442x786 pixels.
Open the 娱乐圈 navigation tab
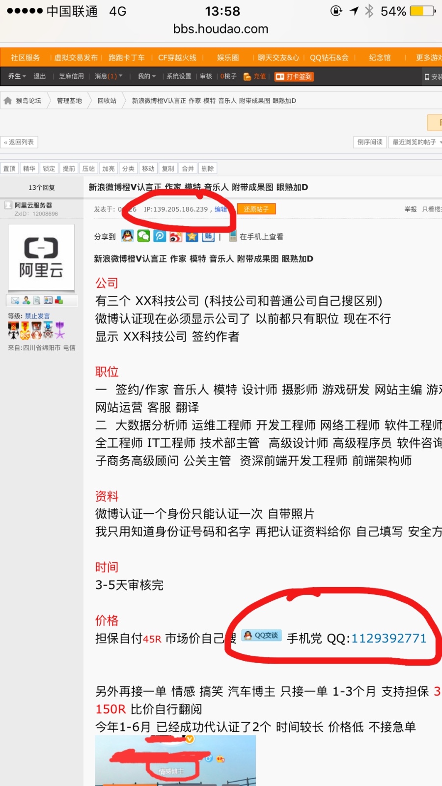(x=228, y=57)
